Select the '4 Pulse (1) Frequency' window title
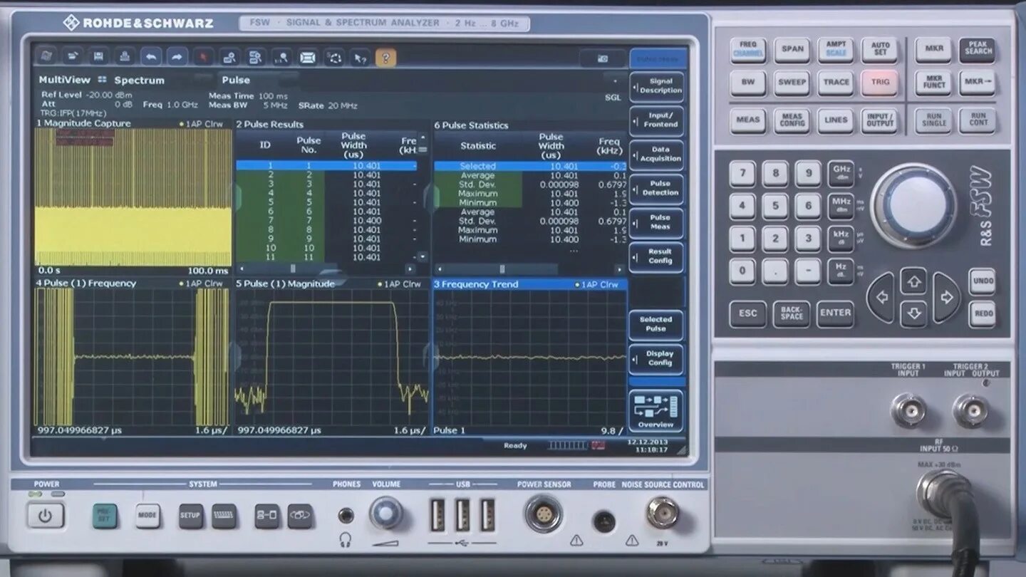Screen dimensions: 1026x577 pos(86,284)
